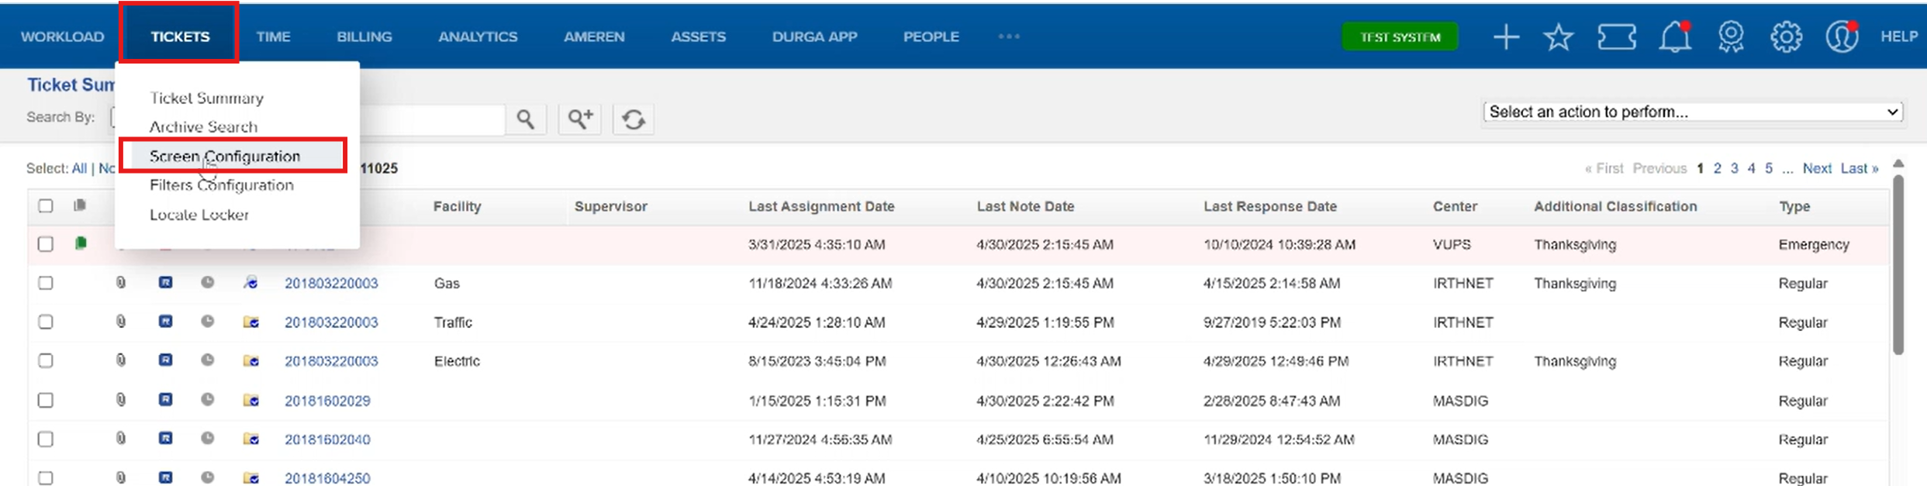1927x486 pixels.
Task: Go to Next page link
Action: click(x=1817, y=168)
